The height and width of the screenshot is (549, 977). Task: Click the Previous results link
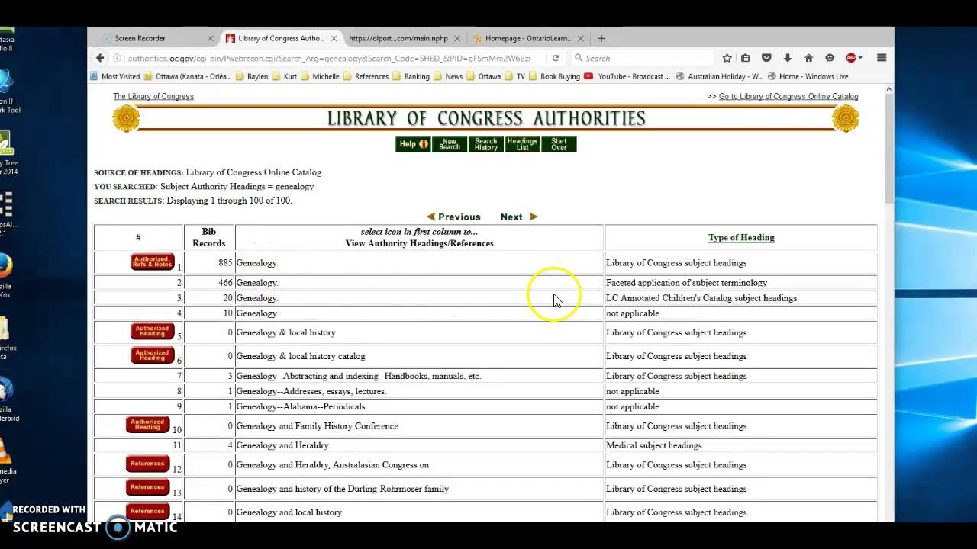(453, 217)
